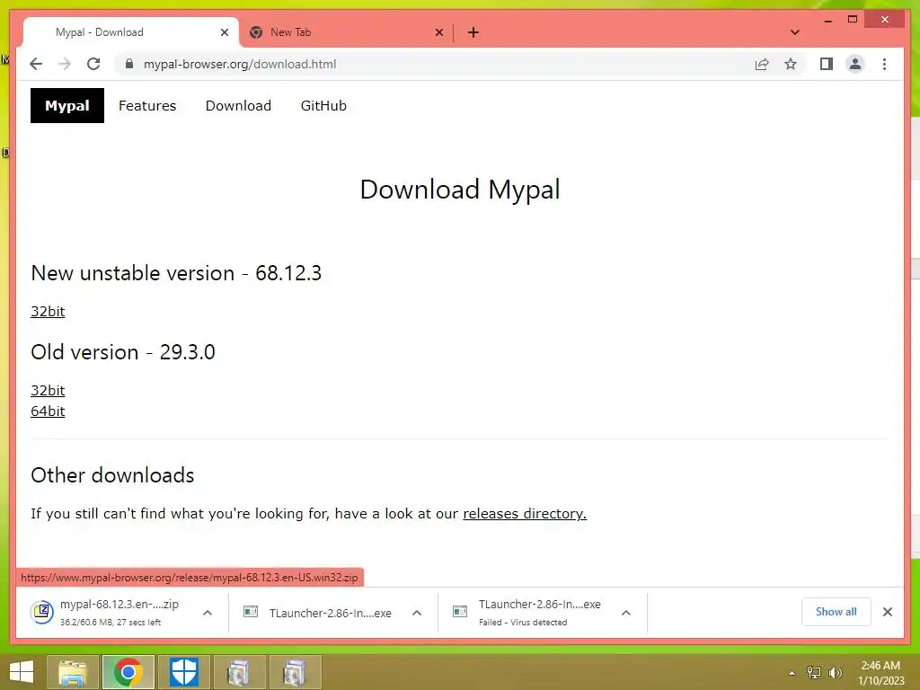Open the GitHub menu item
The width and height of the screenshot is (920, 690).
(323, 106)
